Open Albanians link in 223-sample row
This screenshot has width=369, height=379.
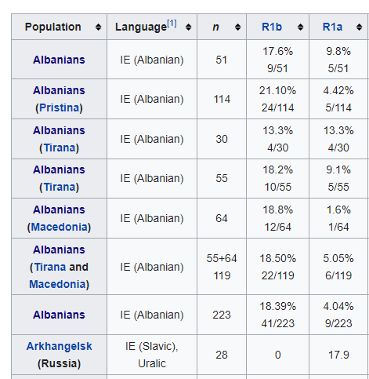(x=59, y=315)
